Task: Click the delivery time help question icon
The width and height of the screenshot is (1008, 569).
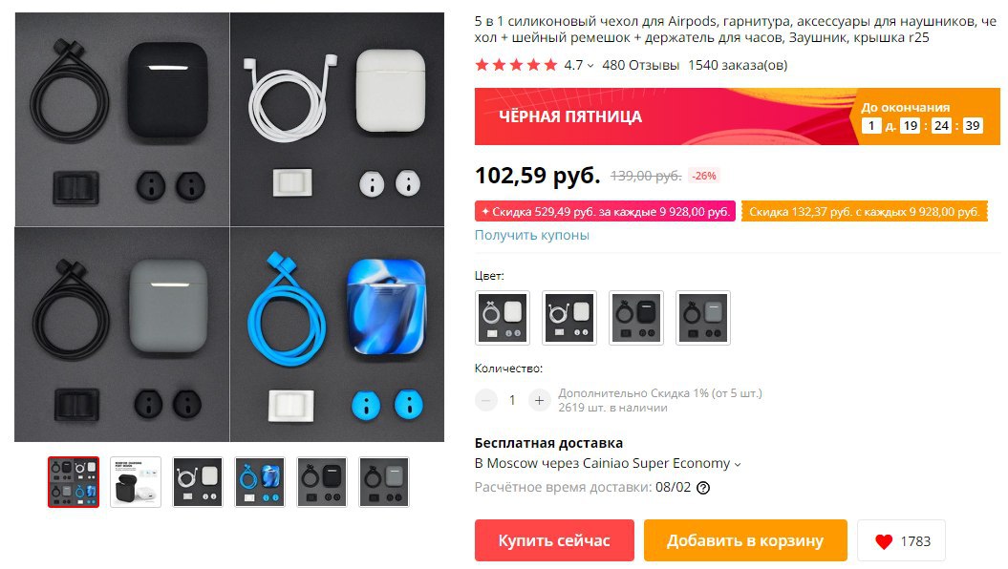Action: tap(703, 488)
